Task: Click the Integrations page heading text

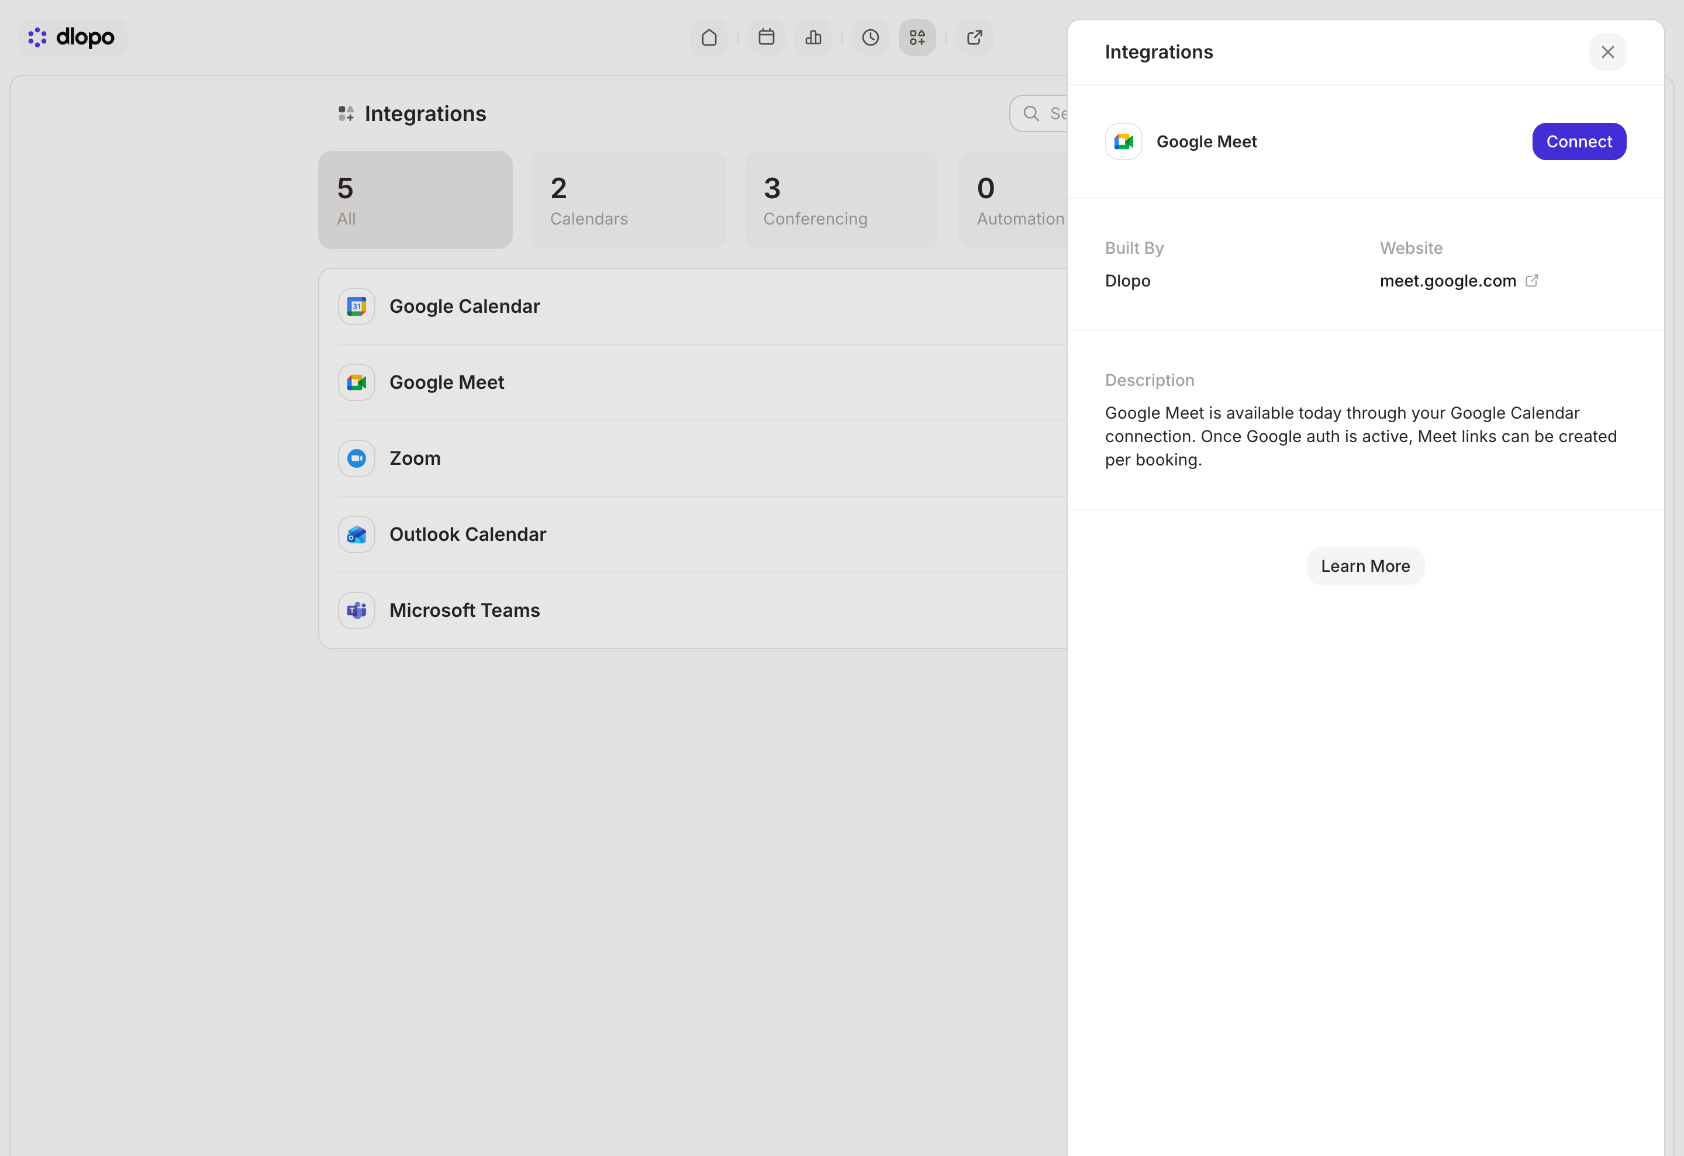Action: point(425,114)
